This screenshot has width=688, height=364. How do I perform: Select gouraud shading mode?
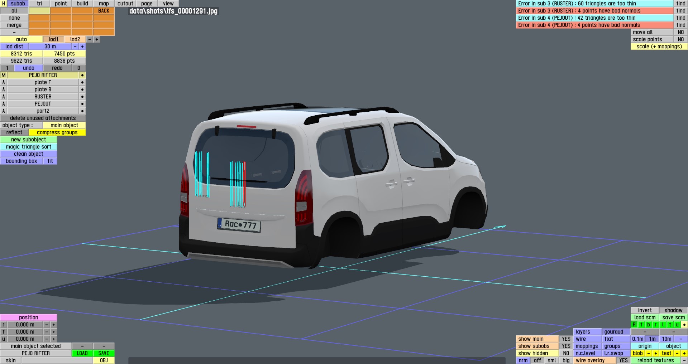pos(616,332)
